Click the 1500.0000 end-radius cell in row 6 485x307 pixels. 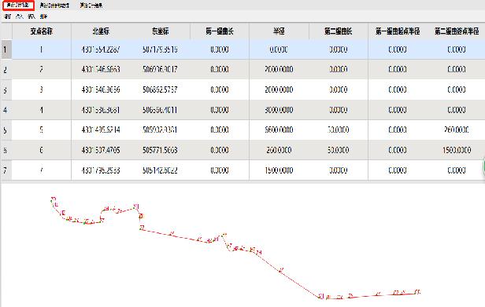457,150
